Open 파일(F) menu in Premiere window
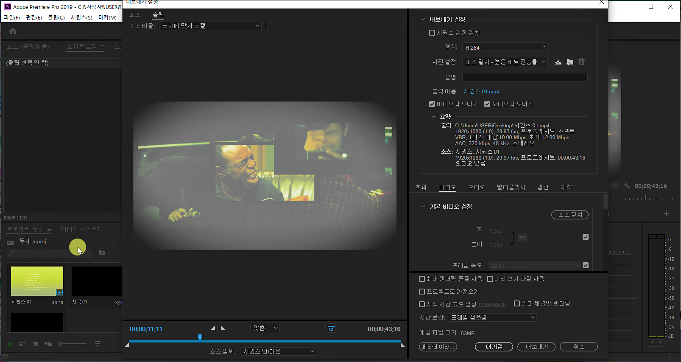This screenshot has width=681, height=362. pos(12,17)
